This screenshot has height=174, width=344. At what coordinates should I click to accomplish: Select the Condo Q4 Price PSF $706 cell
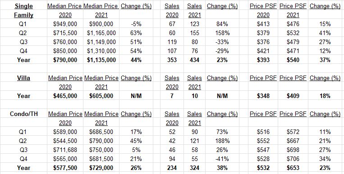pos(293,159)
